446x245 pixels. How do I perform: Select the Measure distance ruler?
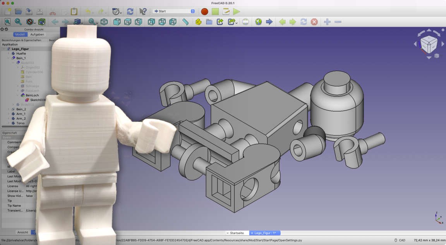coord(185,22)
